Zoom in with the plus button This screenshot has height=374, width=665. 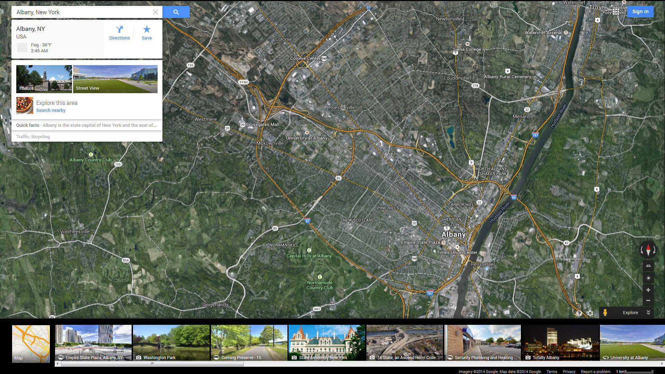coord(648,290)
